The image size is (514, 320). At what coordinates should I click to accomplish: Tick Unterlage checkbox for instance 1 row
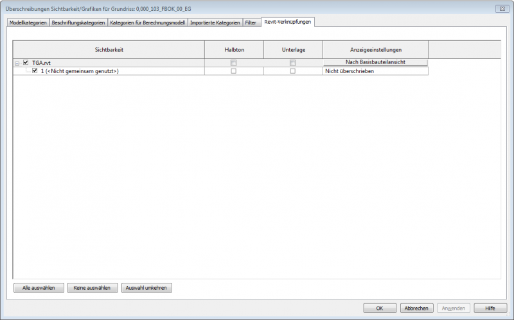(x=292, y=71)
